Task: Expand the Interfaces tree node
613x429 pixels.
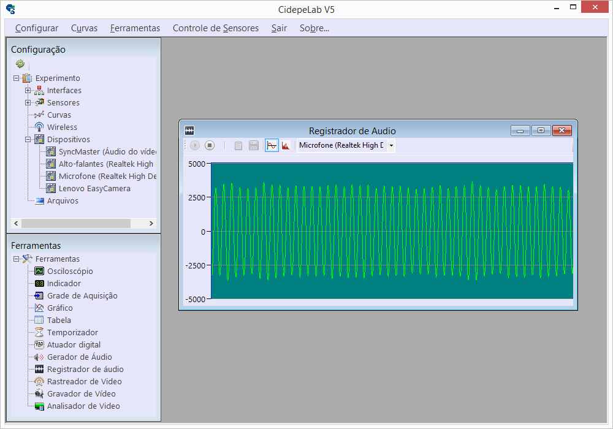Action: tap(28, 90)
